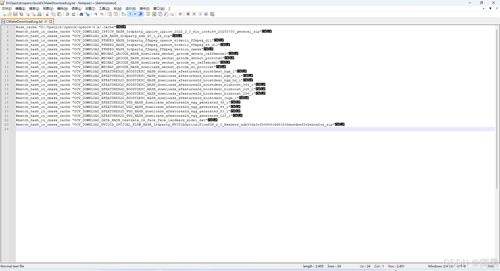Image resolution: width=500 pixels, height=271 pixels.
Task: Open the 宏(M) menu
Action: coord(117,9)
